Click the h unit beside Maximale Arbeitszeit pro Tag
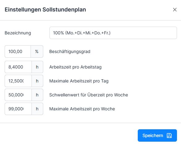 click(37, 81)
